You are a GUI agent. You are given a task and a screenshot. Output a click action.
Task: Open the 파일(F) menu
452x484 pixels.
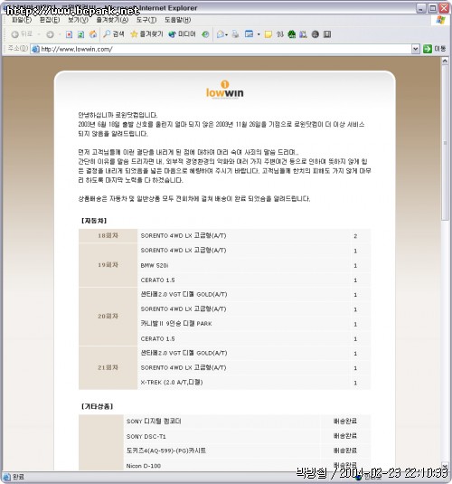22,20
